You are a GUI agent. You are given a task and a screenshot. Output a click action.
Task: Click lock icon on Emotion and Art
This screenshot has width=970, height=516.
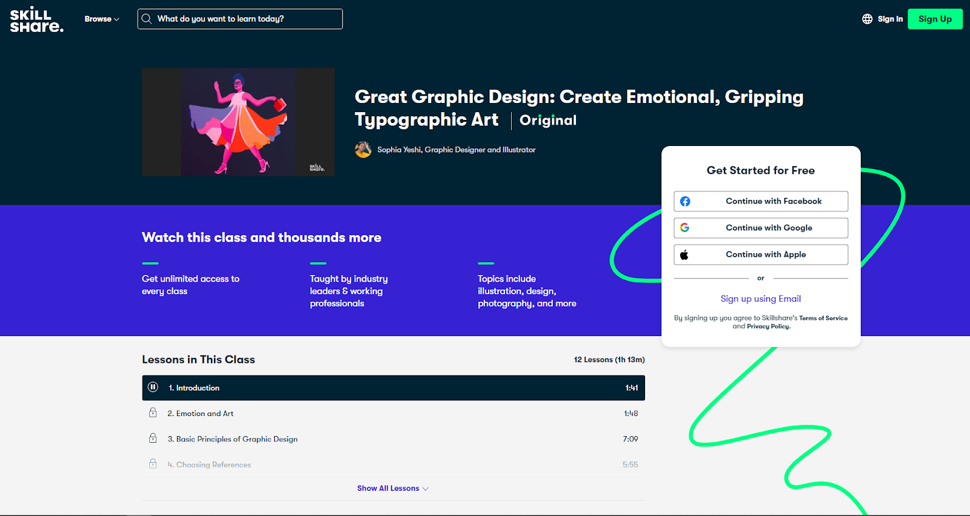(153, 412)
